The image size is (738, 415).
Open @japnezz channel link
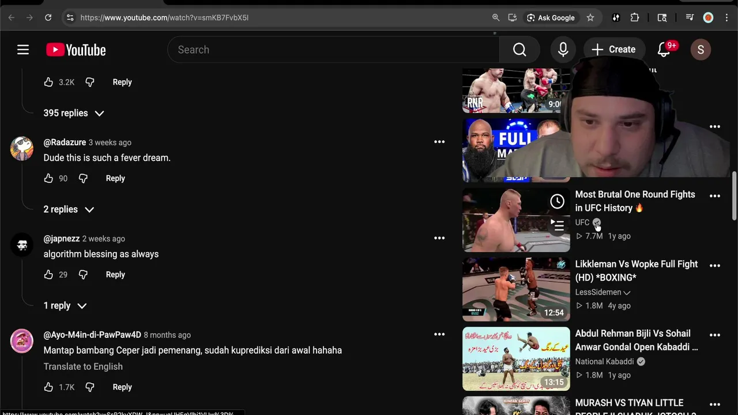pyautogui.click(x=62, y=239)
